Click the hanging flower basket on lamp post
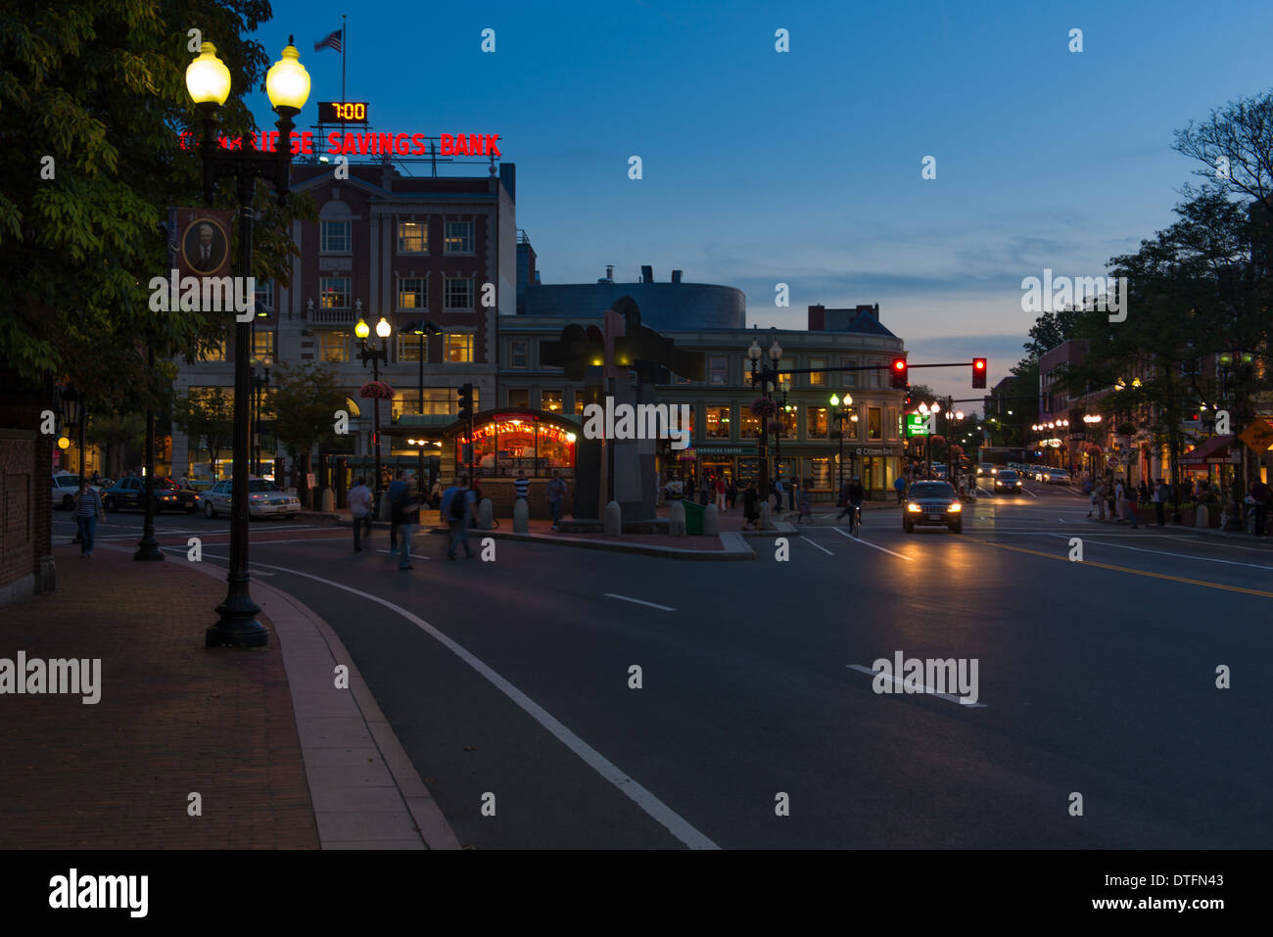 click(376, 390)
